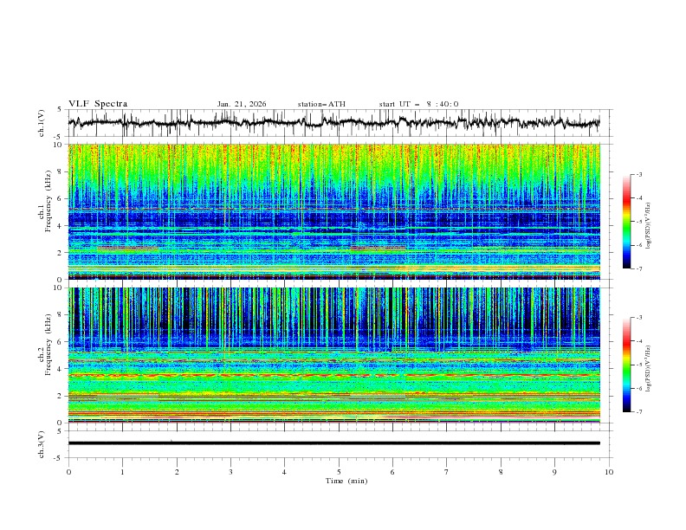Click the time axis tick label '2'

click(x=177, y=472)
